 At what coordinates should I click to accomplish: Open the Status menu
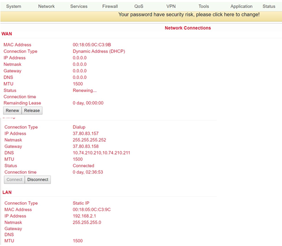(269, 7)
